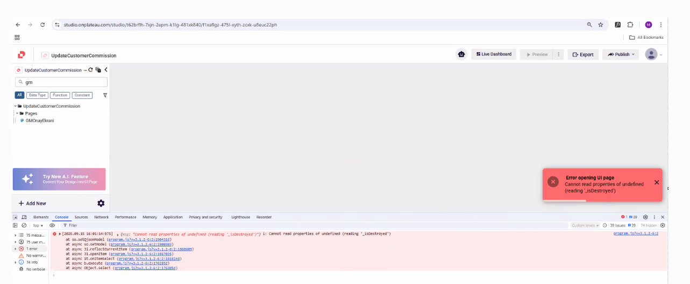Open the Publish dropdown menu

620,54
